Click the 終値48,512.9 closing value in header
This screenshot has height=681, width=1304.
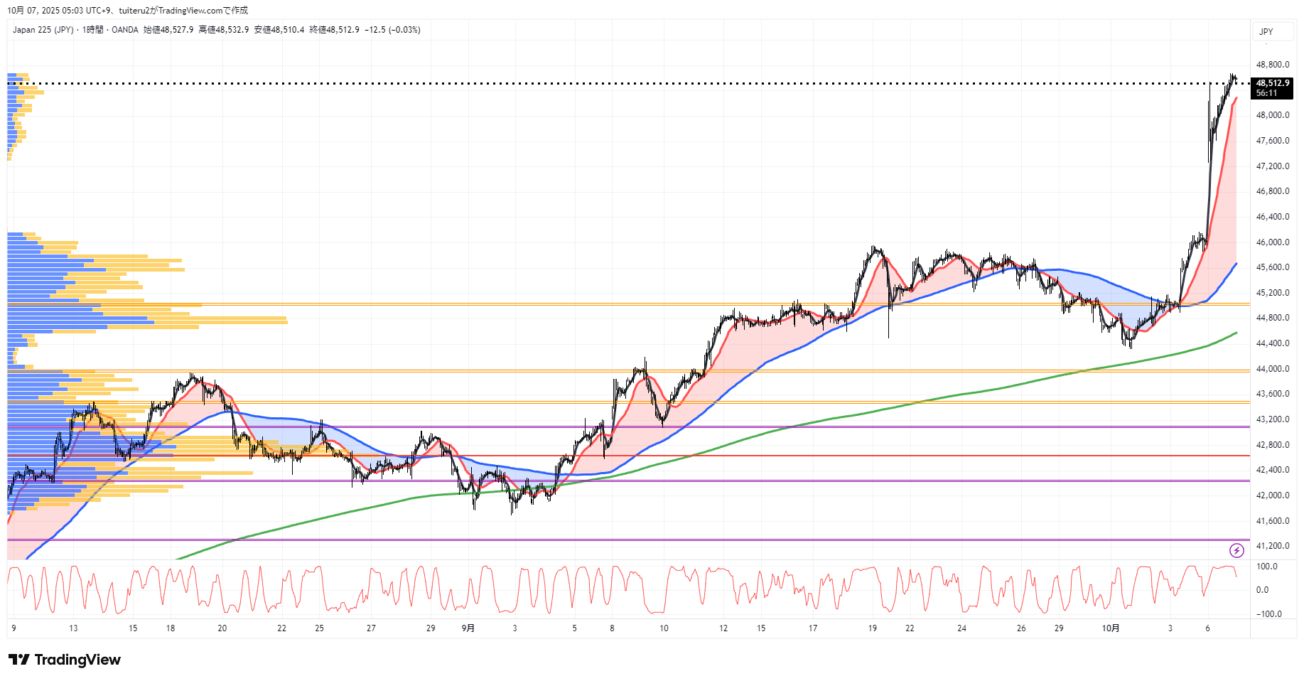pos(334,30)
